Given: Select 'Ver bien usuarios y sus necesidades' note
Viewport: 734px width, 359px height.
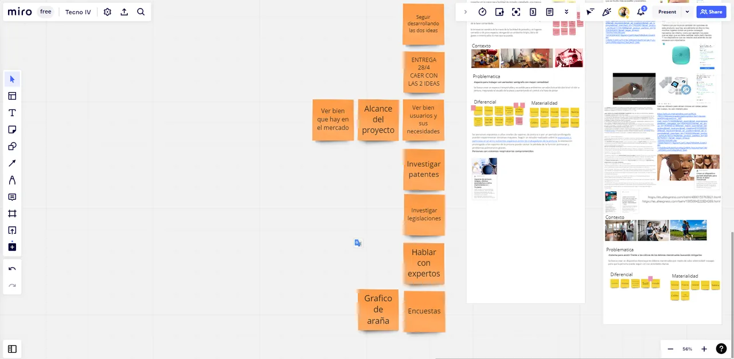Looking at the screenshot, I should click(x=423, y=120).
